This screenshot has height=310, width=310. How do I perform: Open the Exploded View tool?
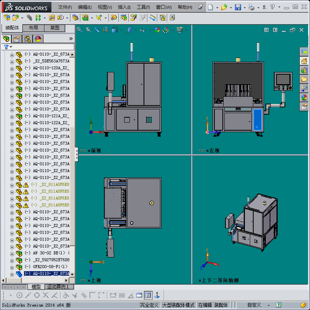coord(133,18)
